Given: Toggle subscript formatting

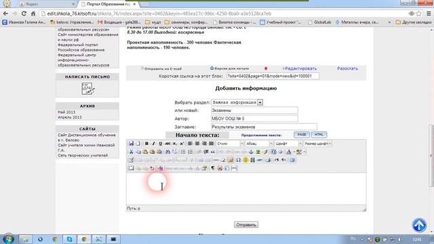Looking at the screenshot, I should pyautogui.click(x=174, y=144).
